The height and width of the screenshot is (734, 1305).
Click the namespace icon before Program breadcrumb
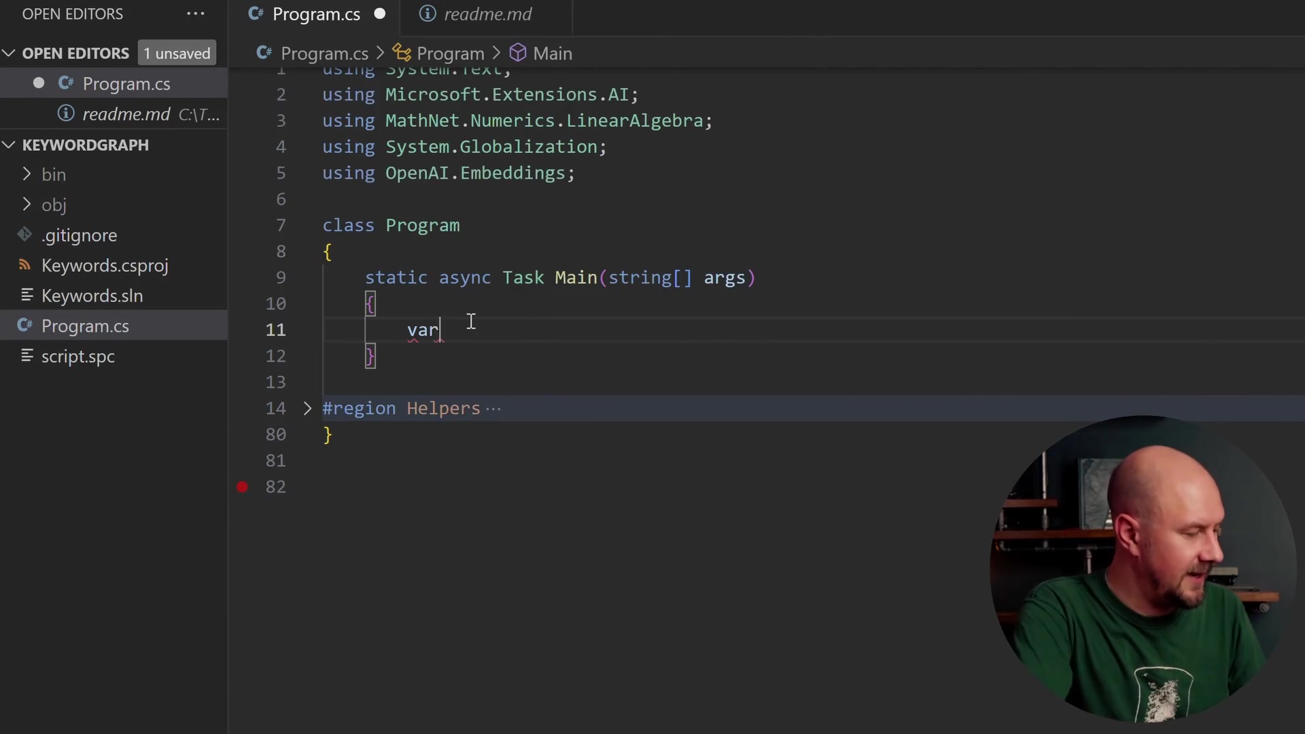point(402,52)
